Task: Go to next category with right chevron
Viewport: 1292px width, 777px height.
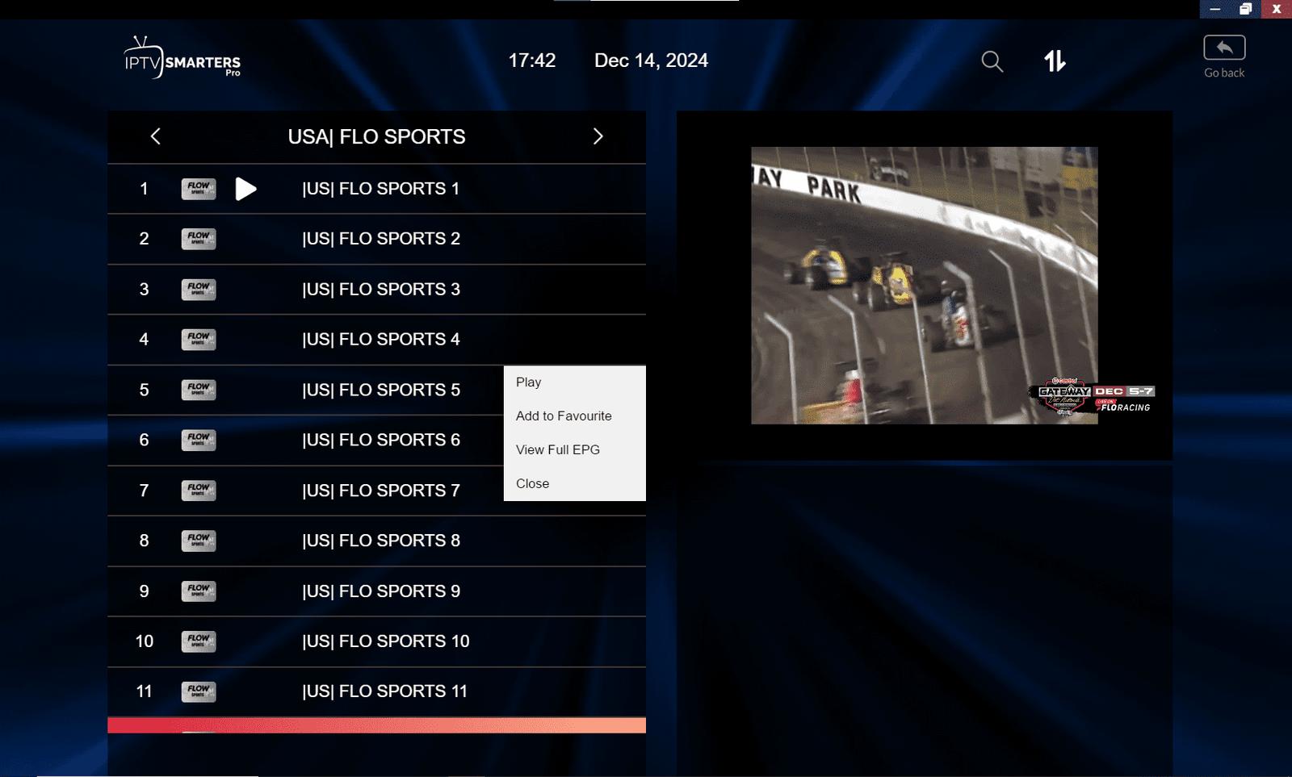Action: [598, 136]
